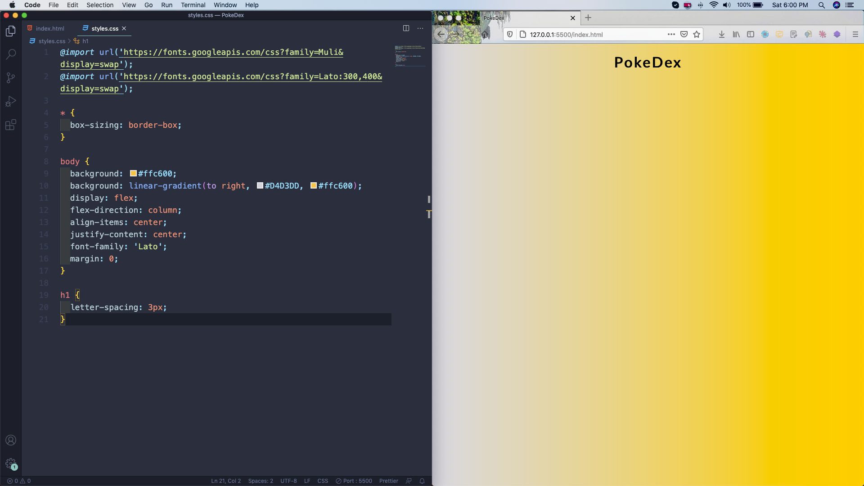Open color picker for #D4D3DD swatch
864x486 pixels.
[x=260, y=185]
